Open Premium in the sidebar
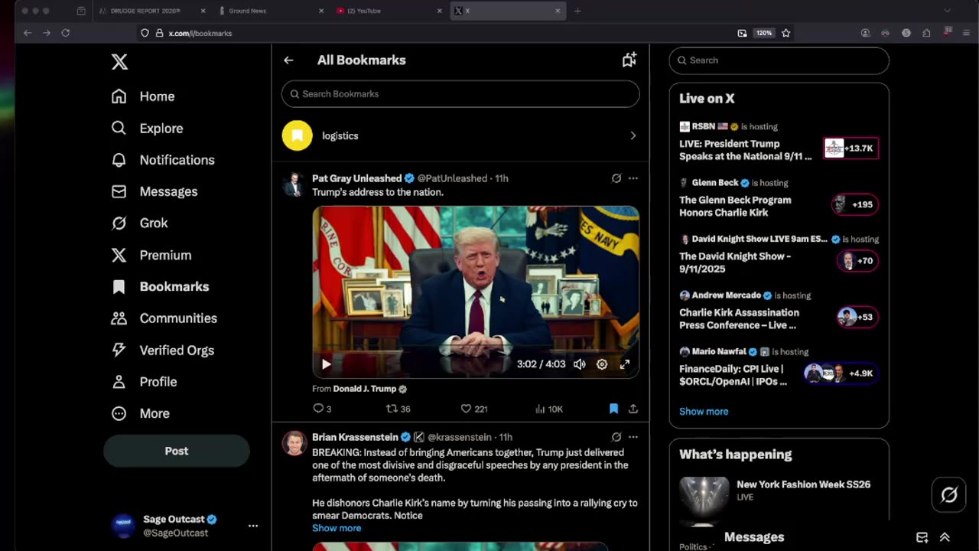979x551 pixels. (x=151, y=255)
